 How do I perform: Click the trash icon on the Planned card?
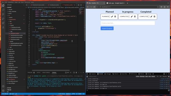(x=115, y=17)
